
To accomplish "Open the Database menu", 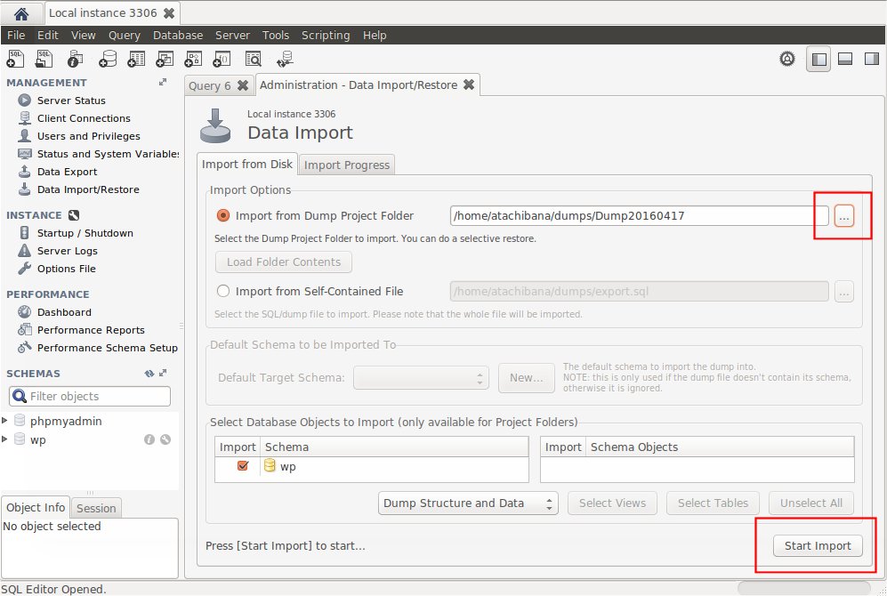I will click(177, 36).
